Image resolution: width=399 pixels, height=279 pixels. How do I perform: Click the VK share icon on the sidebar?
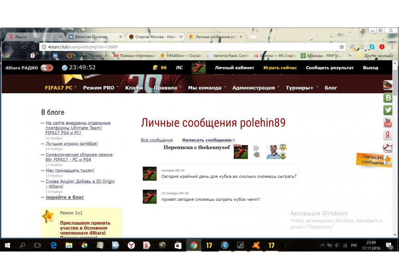click(x=388, y=97)
